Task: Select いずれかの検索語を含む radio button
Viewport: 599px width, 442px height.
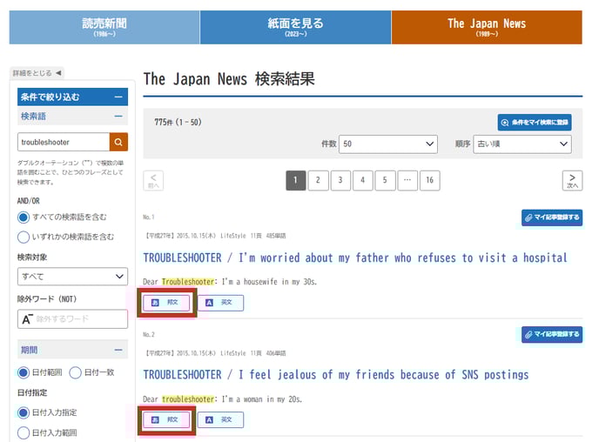Action: (x=24, y=236)
